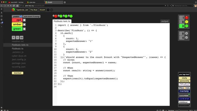The width and height of the screenshot is (197, 111).
Task: Select the second traffic-light (first green)
Action: pos(61,16)
